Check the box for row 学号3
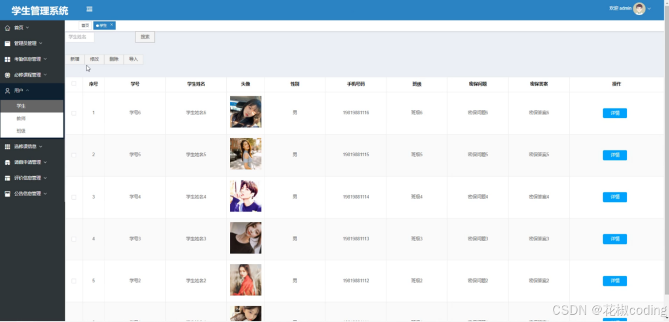669x322 pixels. click(74, 238)
